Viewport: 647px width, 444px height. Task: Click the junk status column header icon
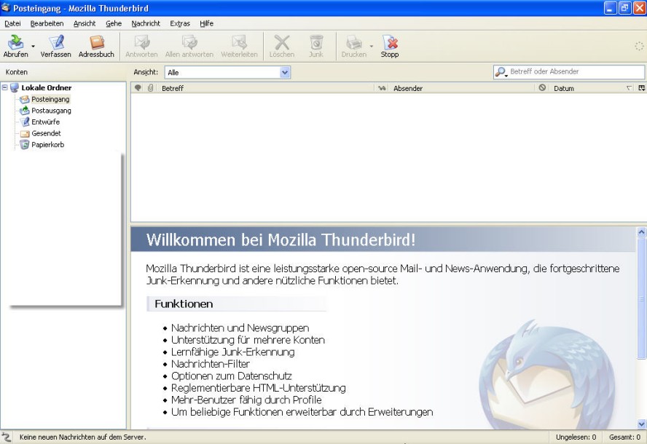click(542, 88)
